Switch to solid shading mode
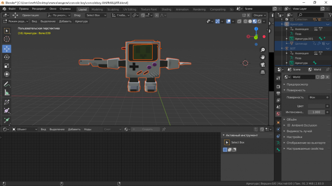This screenshot has width=332, height=186. [x=250, y=21]
